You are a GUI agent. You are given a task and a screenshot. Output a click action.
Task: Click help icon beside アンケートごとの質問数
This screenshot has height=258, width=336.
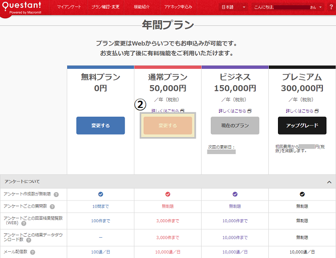click(52, 207)
